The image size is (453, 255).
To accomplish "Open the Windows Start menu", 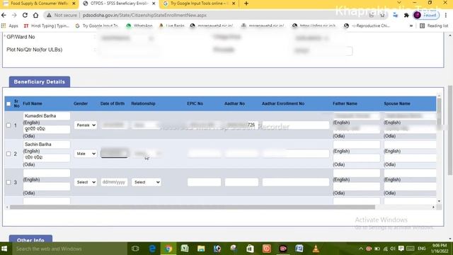I will [x=4, y=249].
